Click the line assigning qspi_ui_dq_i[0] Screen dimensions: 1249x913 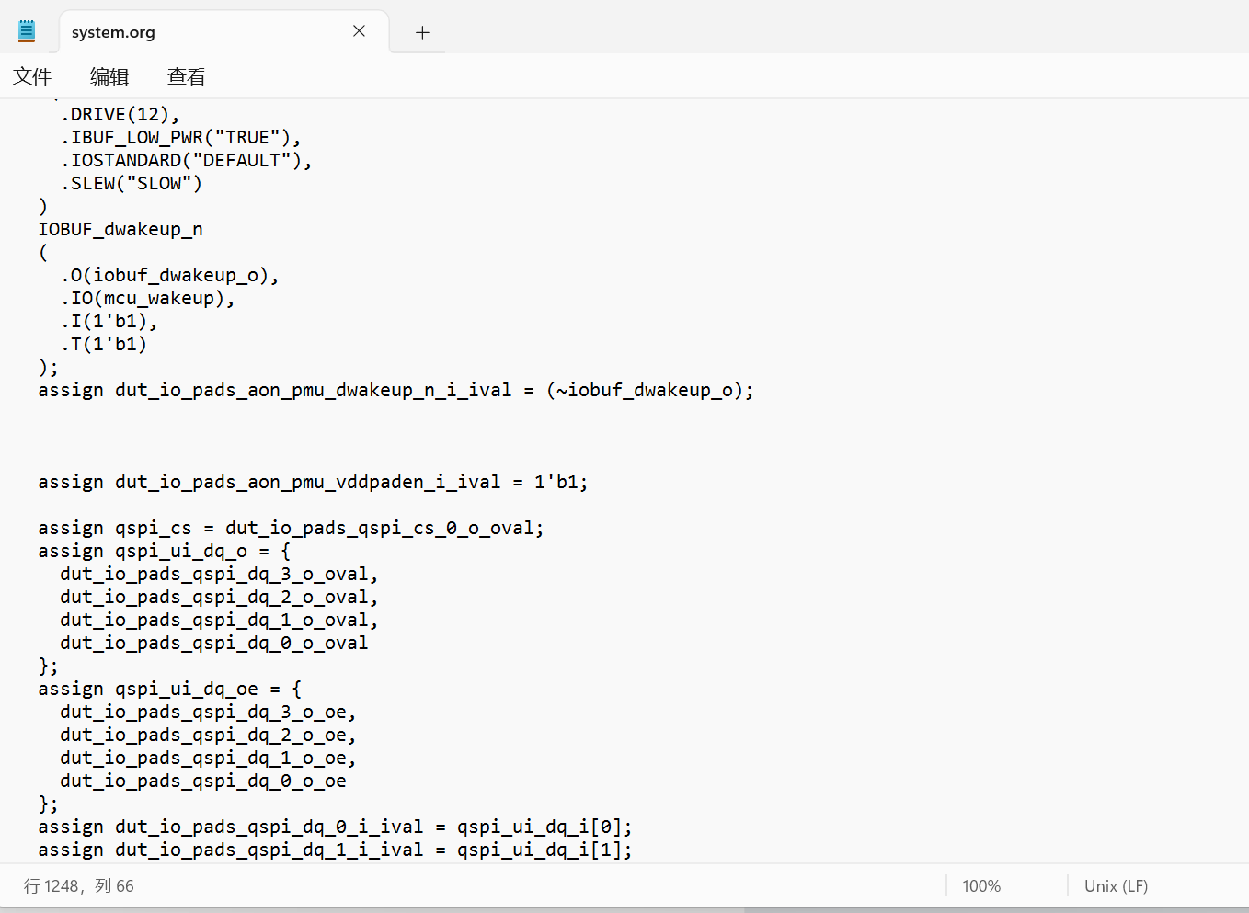[336, 827]
